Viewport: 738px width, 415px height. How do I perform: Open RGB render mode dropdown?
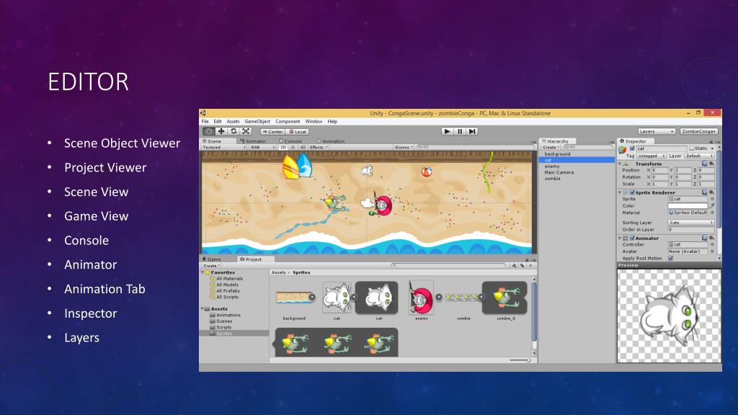click(262, 147)
